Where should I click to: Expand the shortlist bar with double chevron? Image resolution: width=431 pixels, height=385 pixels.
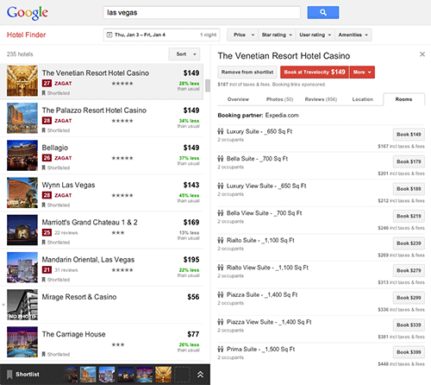(200, 375)
